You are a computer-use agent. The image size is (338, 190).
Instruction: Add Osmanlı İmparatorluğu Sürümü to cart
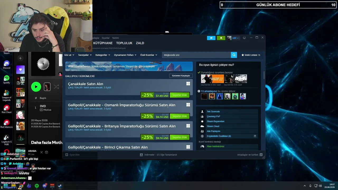click(x=180, y=116)
